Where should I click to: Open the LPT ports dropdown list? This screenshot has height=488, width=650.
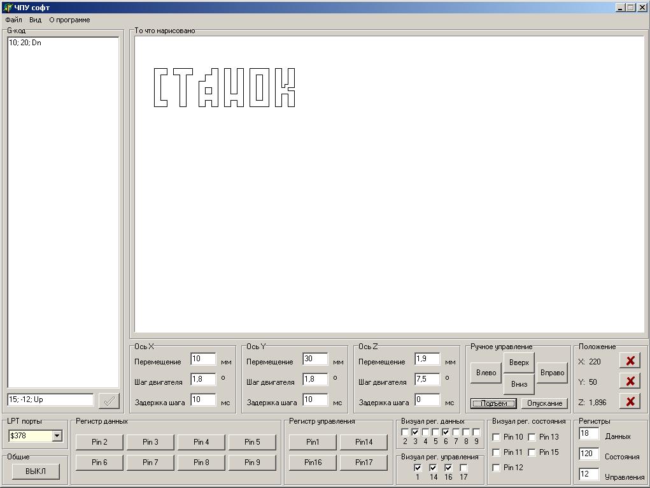coord(57,436)
